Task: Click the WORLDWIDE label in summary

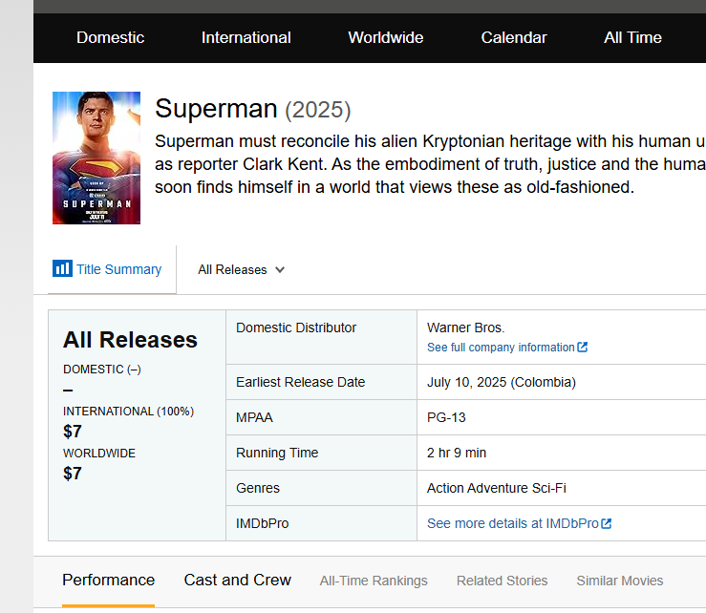Action: point(99,454)
